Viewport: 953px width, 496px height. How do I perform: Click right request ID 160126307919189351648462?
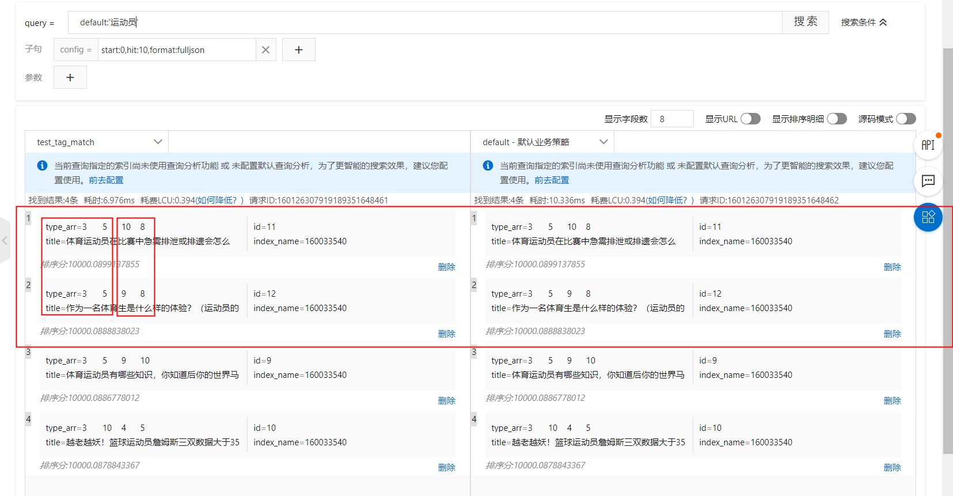pyautogui.click(x=783, y=200)
